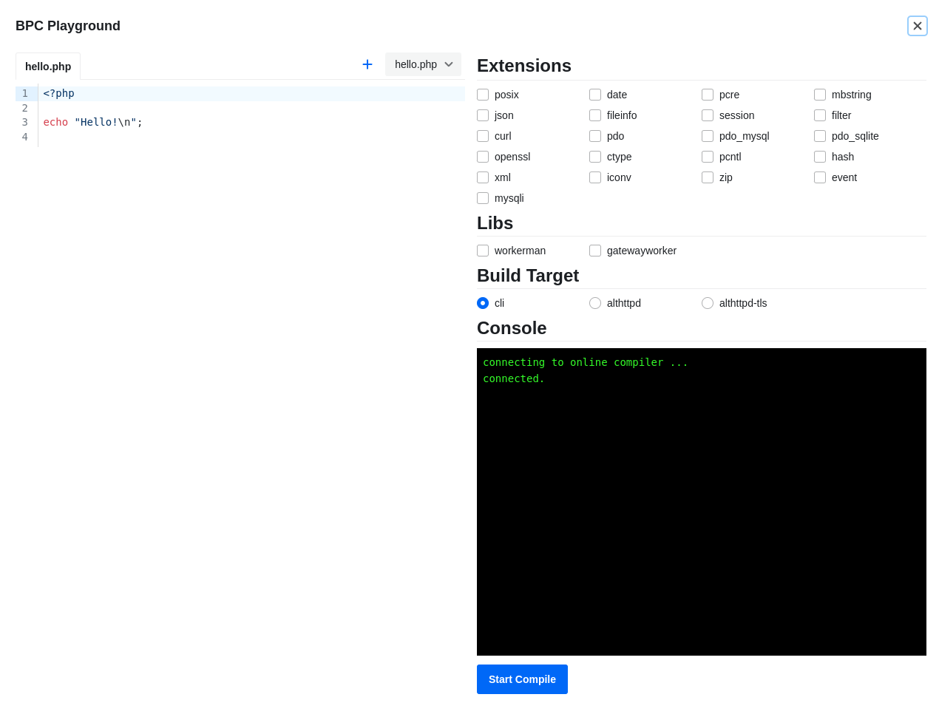The height and width of the screenshot is (717, 939).
Task: Select the ctype extension
Action: pyautogui.click(x=595, y=157)
